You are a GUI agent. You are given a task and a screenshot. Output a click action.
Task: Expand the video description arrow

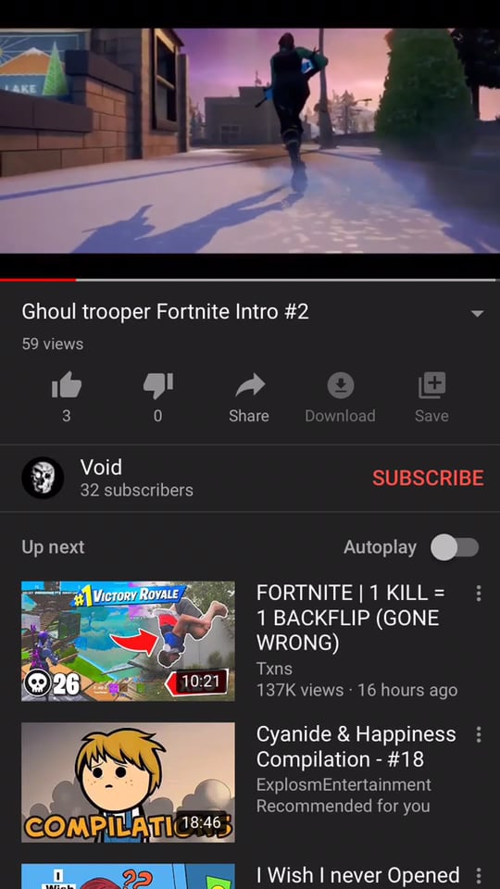point(478,314)
